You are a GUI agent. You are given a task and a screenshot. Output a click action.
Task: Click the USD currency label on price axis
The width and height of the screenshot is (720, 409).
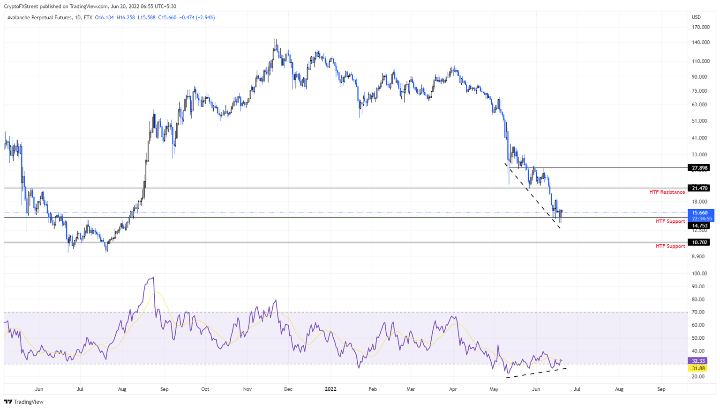pyautogui.click(x=696, y=16)
